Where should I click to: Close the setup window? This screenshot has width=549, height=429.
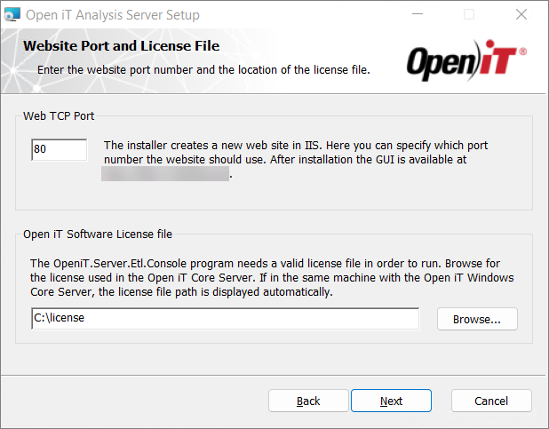tap(521, 14)
